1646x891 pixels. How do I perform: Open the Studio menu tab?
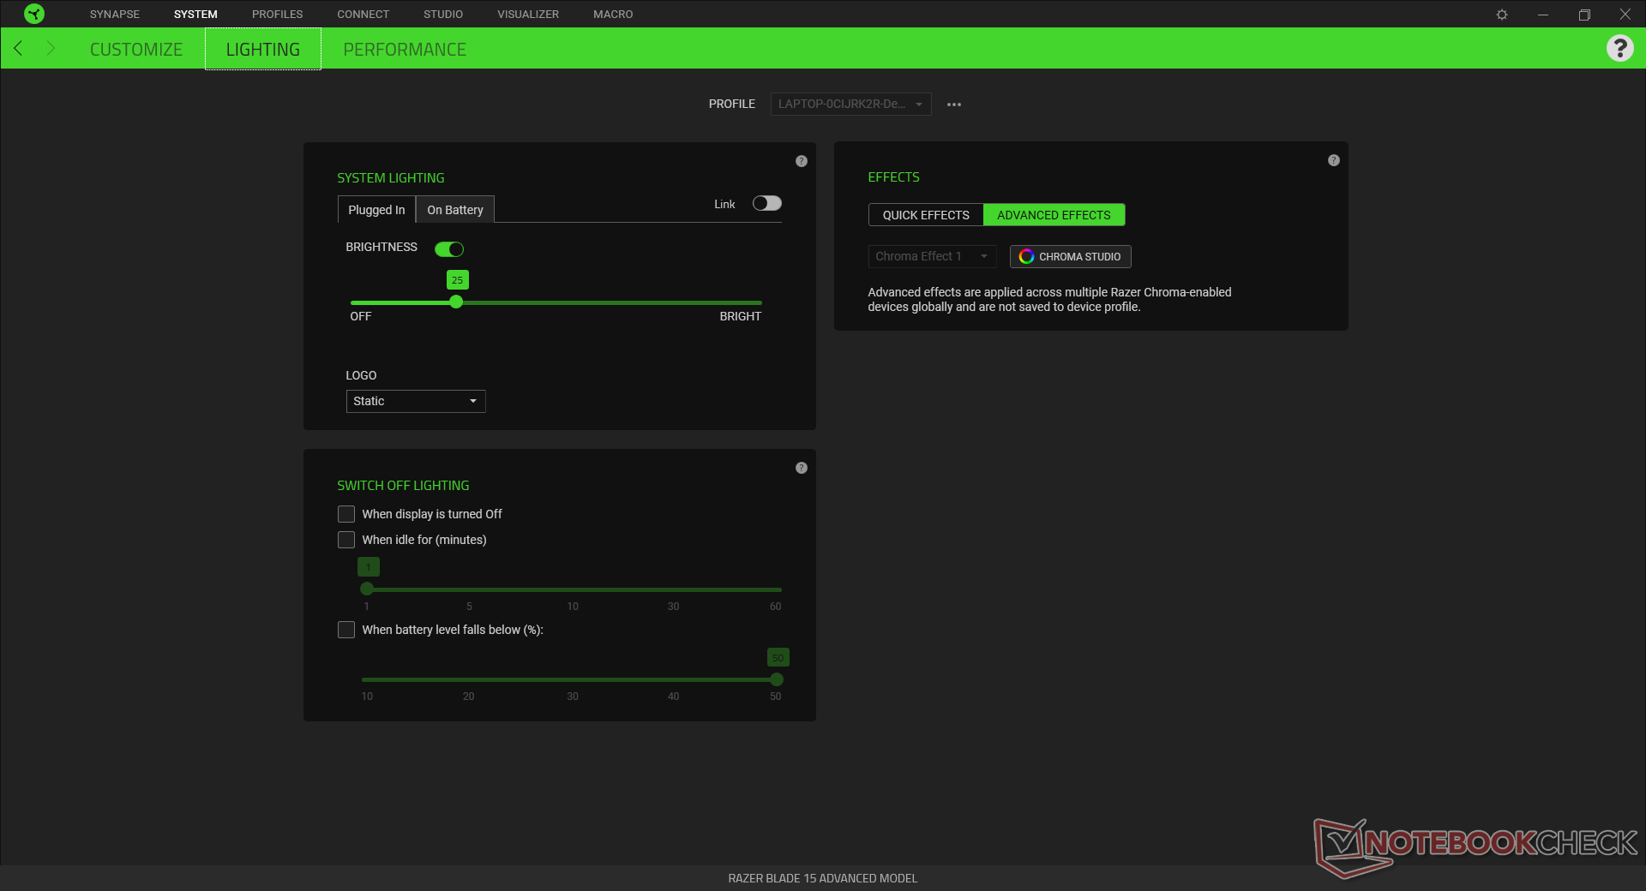(x=443, y=15)
